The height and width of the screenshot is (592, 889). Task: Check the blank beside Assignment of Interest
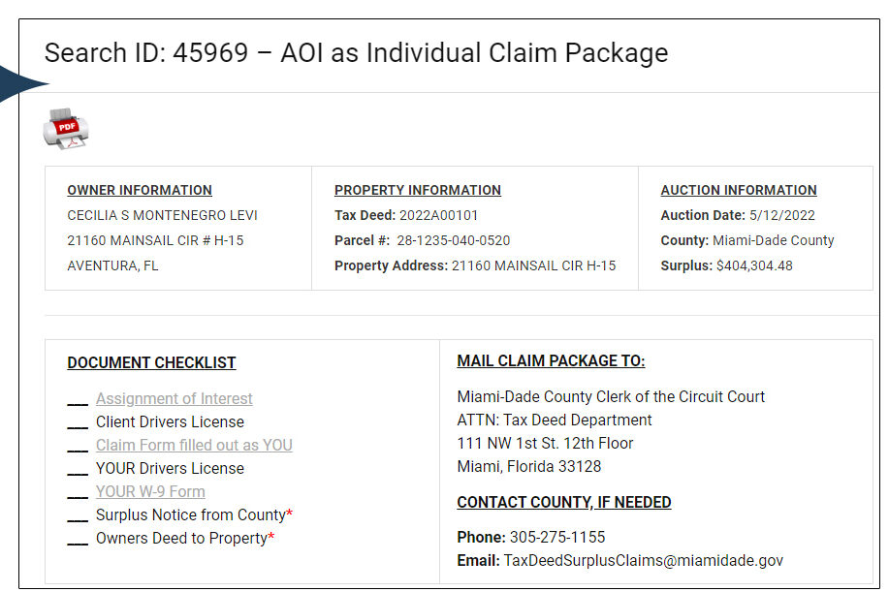coord(78,400)
